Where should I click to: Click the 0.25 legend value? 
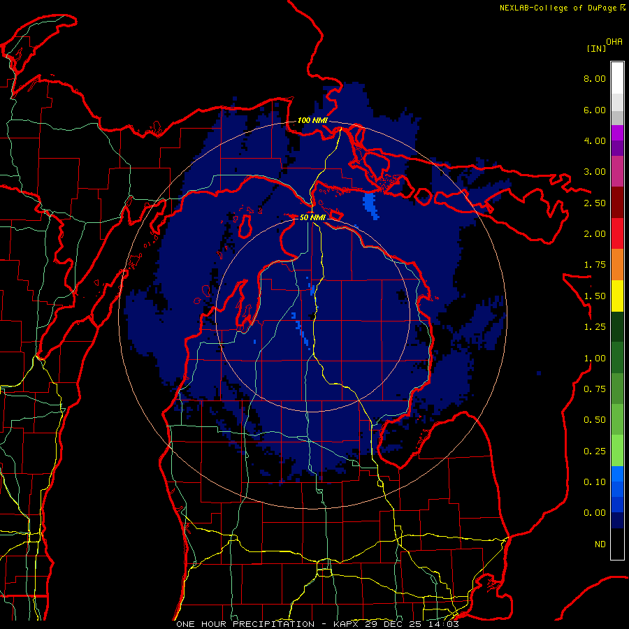pos(595,451)
